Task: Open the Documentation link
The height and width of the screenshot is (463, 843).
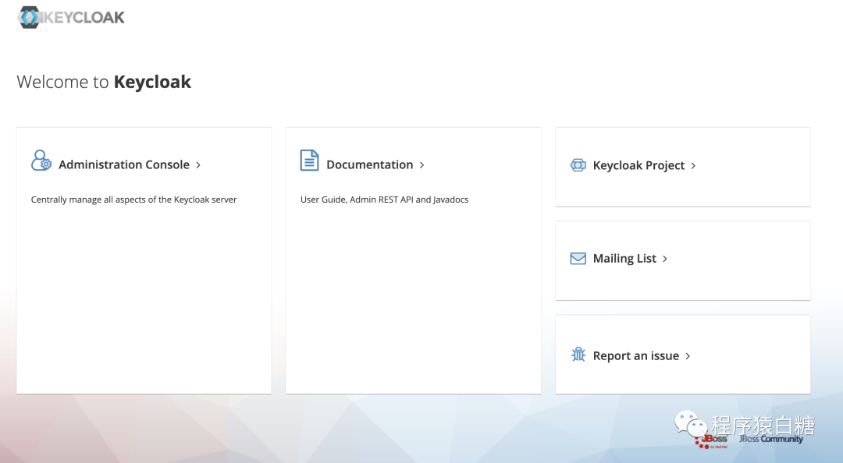Action: (x=369, y=165)
